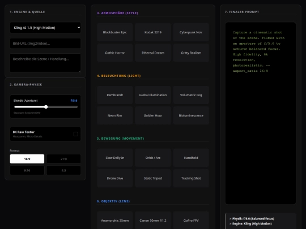Click the final prompt output box
Image resolution: width=306 pixels, height=229 pixels.
coord(261,113)
